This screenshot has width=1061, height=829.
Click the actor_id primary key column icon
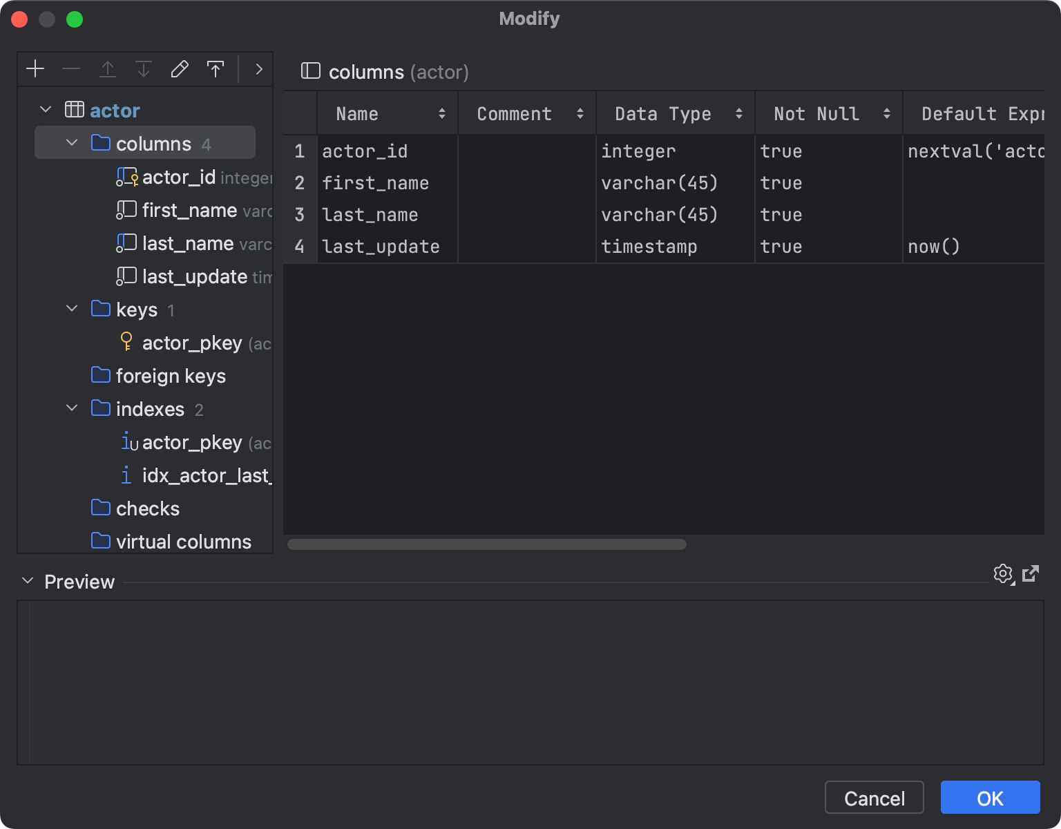pyautogui.click(x=127, y=177)
